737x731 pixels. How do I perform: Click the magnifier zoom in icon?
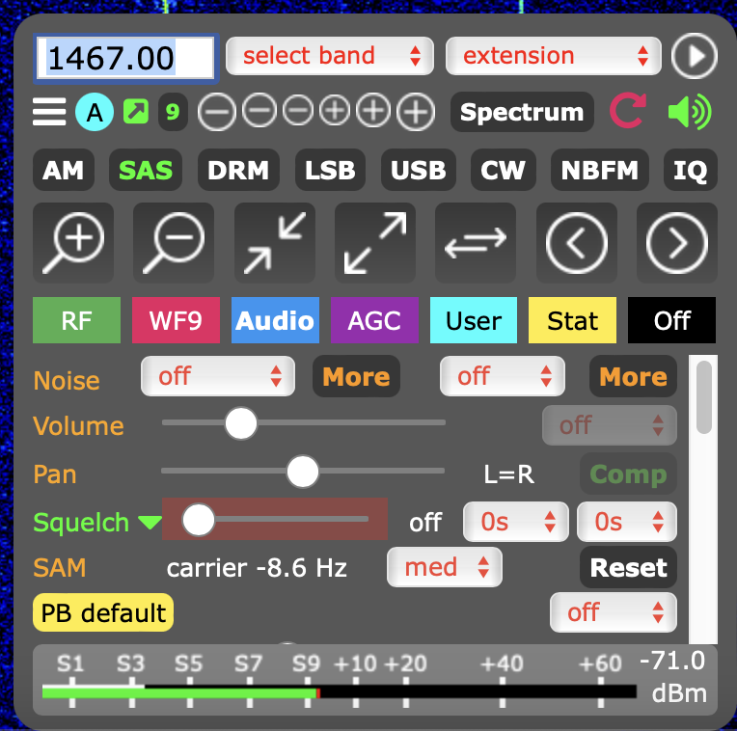(73, 243)
